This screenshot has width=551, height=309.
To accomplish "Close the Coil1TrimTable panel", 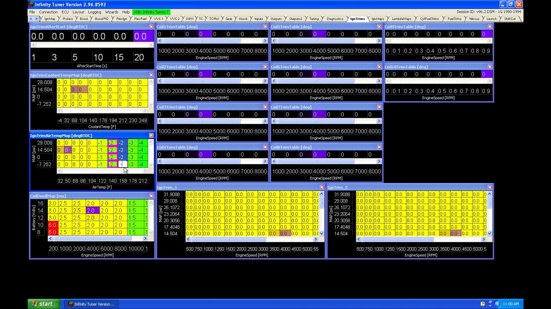I will [265, 27].
